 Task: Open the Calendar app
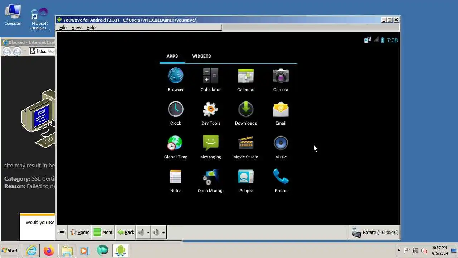click(246, 80)
